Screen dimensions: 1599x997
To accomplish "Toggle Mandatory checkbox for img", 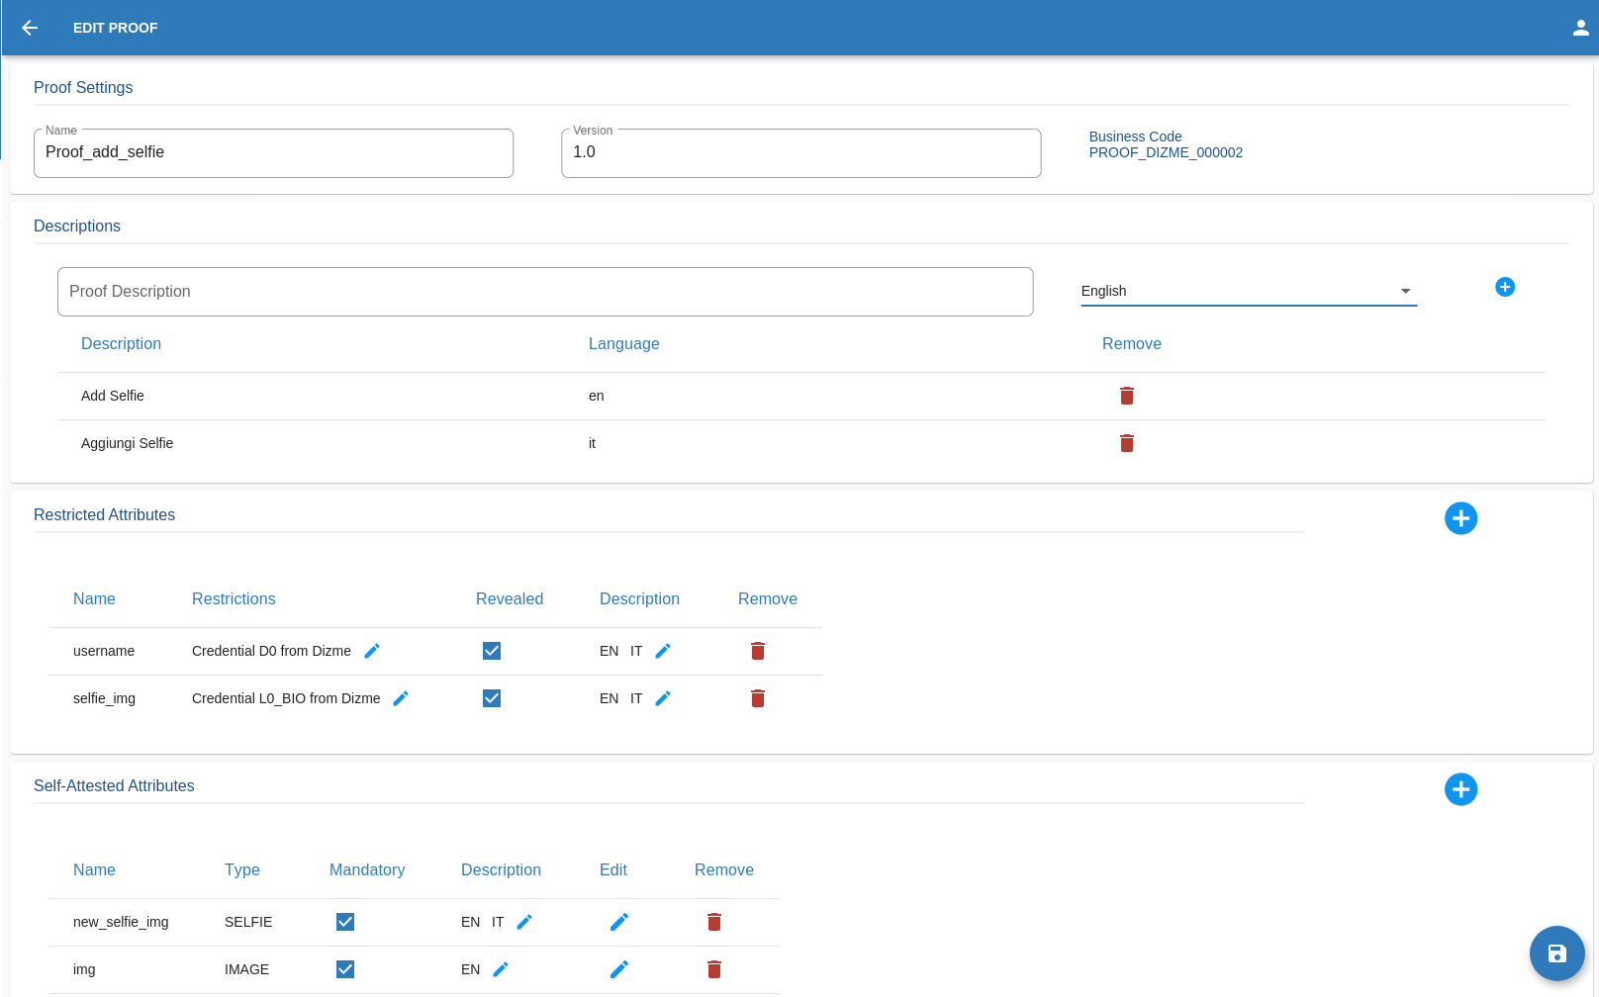I will [345, 969].
